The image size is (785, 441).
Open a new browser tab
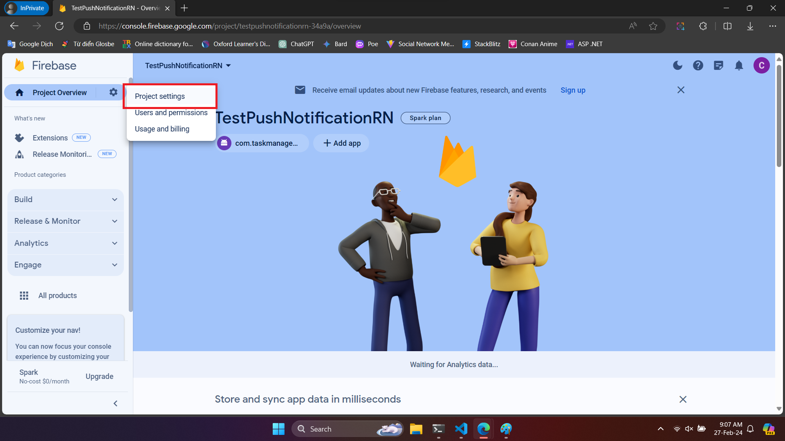click(x=184, y=8)
